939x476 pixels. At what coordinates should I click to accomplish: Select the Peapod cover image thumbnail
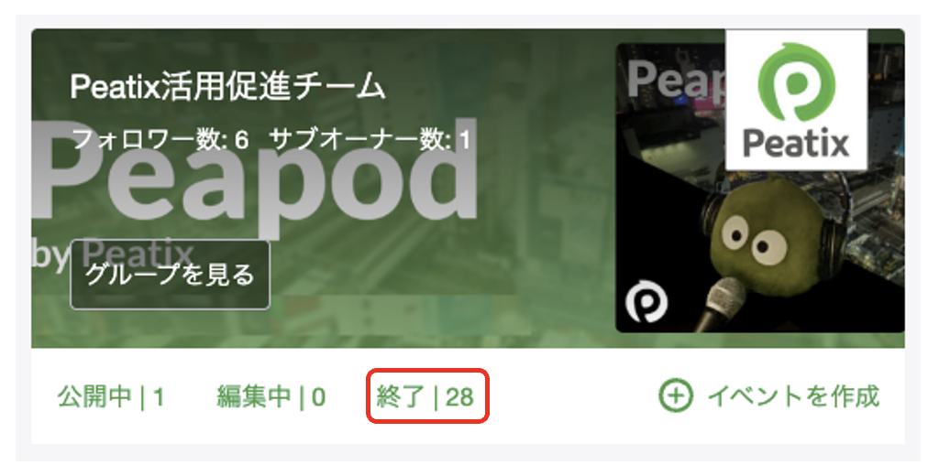pos(760,188)
